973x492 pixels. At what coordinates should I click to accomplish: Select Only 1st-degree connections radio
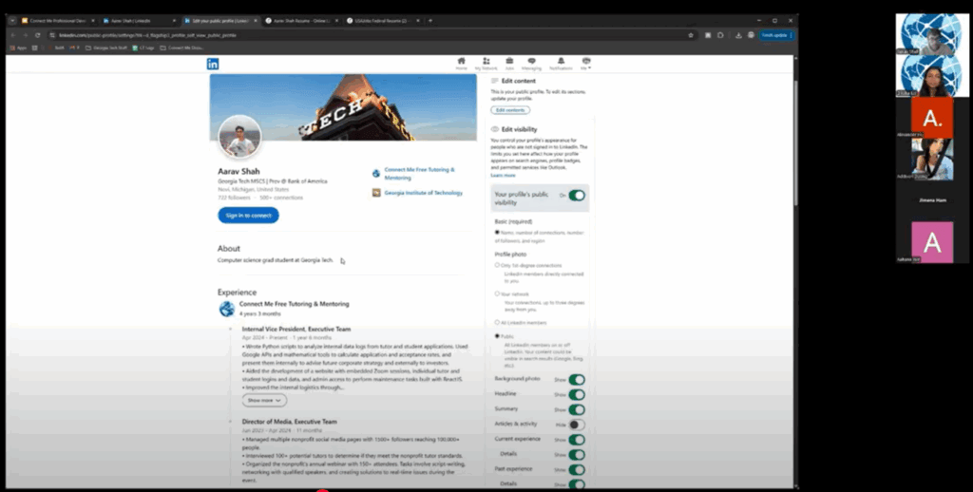click(497, 265)
